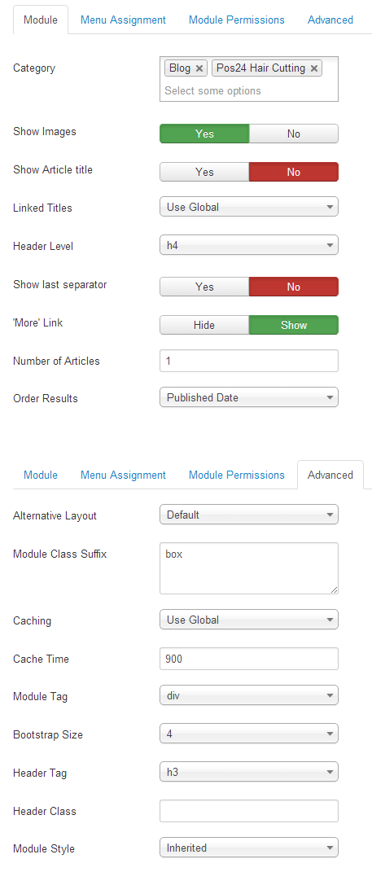Set Show Images to No
Viewport: 372px width, 872px height.
click(294, 134)
